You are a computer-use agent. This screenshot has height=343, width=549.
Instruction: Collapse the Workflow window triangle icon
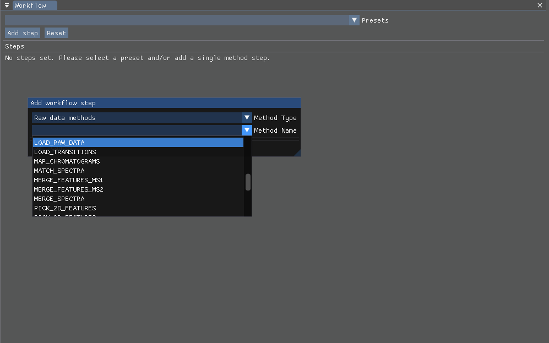point(7,6)
